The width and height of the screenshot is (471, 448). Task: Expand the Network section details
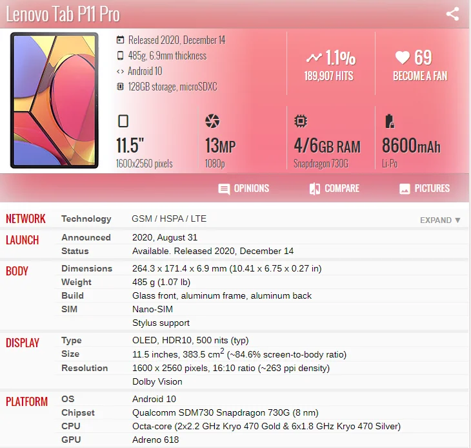440,220
